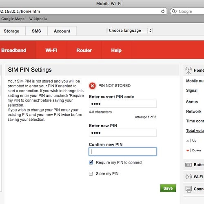Click the Google search magnifier icon
Image resolution: width=204 pixels, height=204 pixels.
click(x=174, y=11)
